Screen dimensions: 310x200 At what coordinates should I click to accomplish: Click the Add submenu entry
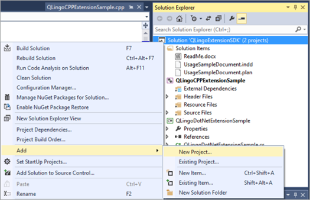[82, 151]
